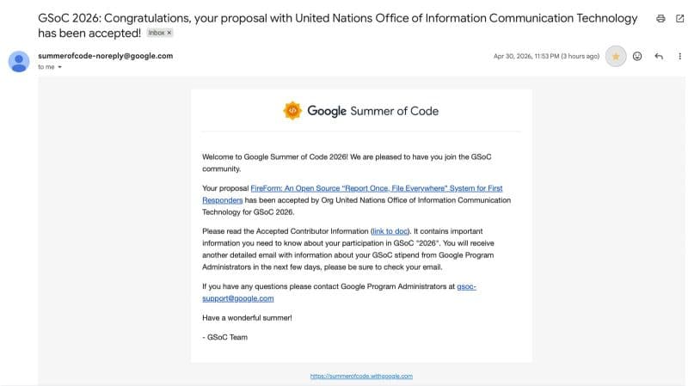The height and width of the screenshot is (386, 688).
Task: Toggle the star on this message
Action: pyautogui.click(x=616, y=56)
